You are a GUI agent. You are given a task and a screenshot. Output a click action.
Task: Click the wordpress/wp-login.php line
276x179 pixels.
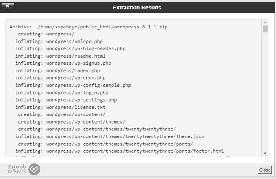(62, 93)
